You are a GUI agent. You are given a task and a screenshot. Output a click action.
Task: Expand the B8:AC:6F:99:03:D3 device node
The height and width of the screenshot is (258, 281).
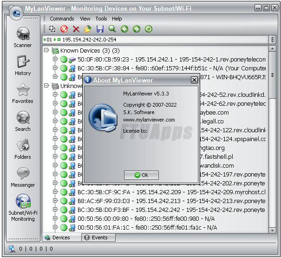pyautogui.click(x=55, y=201)
